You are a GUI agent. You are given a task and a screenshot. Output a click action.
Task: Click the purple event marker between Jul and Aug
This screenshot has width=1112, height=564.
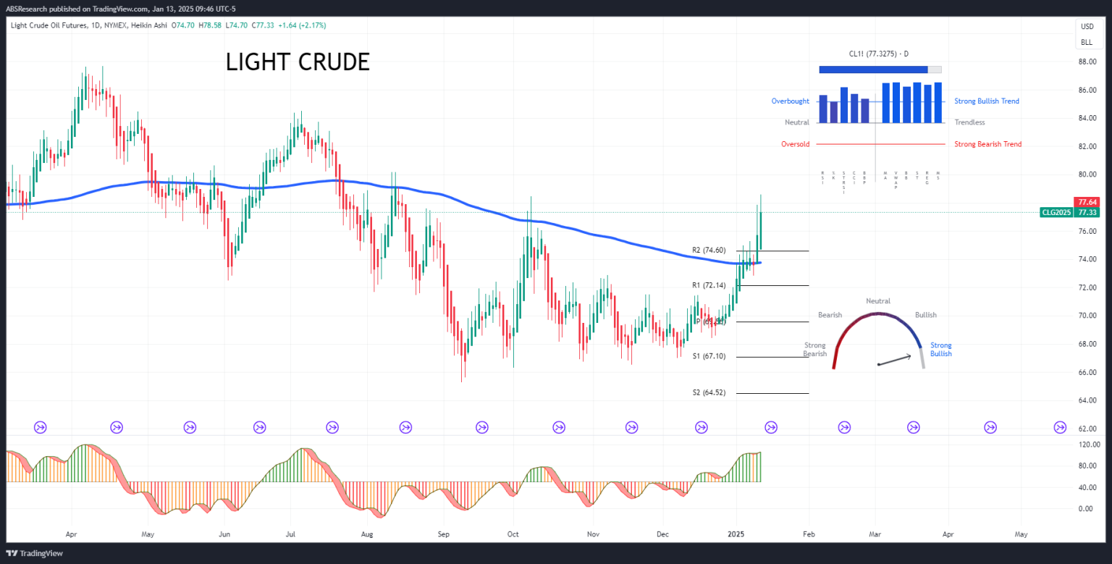[x=332, y=428]
